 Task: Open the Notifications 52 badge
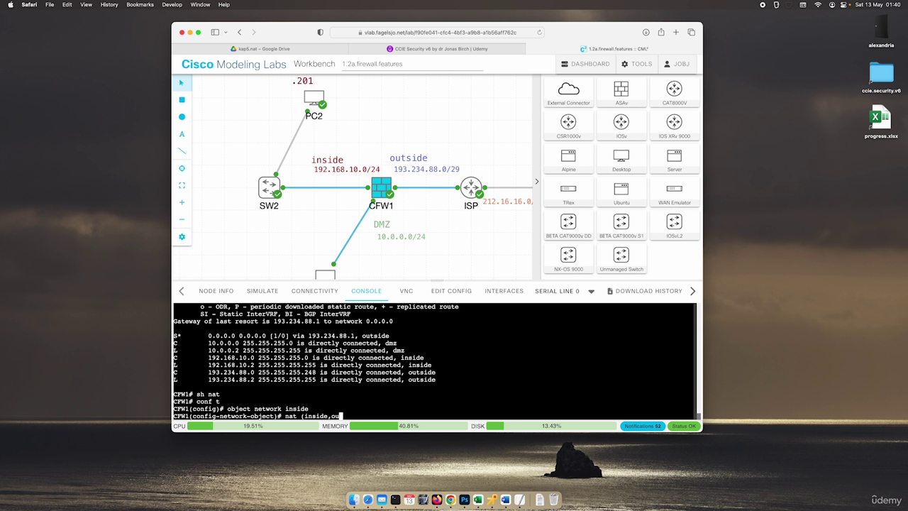pyautogui.click(x=642, y=426)
